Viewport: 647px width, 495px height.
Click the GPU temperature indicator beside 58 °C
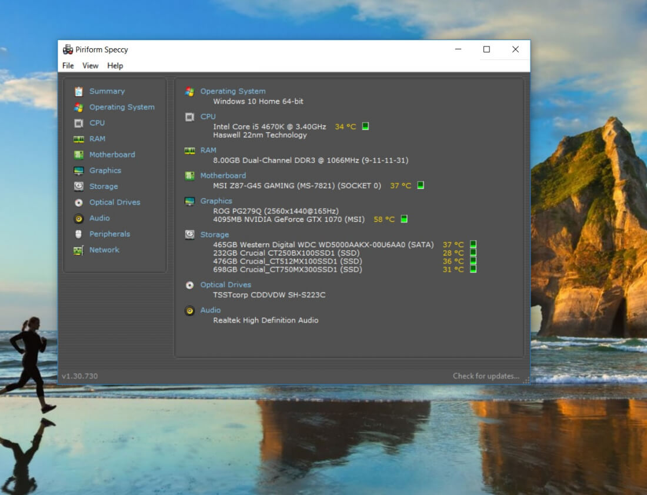pos(404,219)
